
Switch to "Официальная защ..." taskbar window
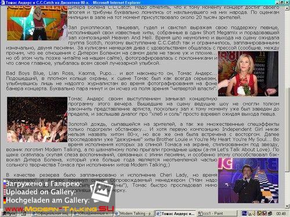[51, 214]
